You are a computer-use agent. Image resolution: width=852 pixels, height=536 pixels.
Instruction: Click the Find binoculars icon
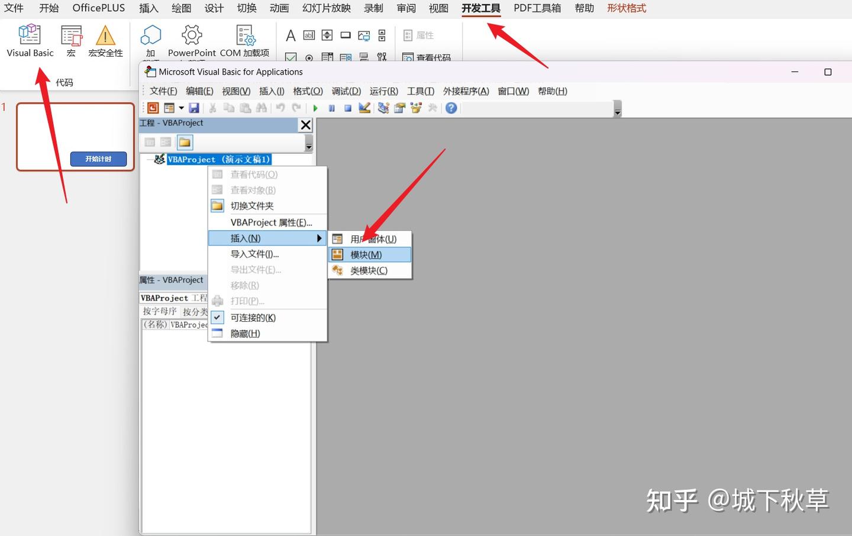point(261,108)
